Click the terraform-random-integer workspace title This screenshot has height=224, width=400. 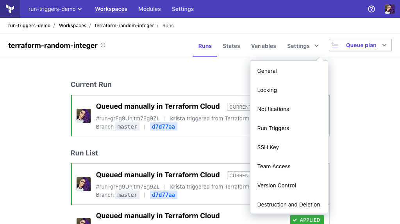tap(53, 46)
